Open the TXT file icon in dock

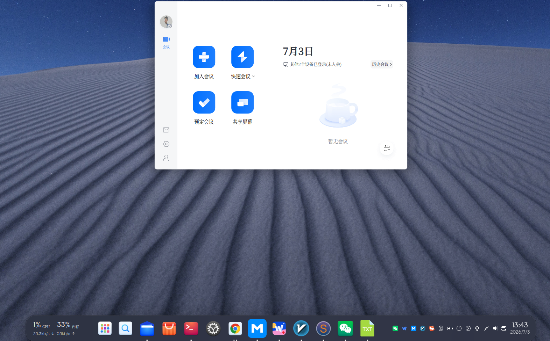point(367,328)
